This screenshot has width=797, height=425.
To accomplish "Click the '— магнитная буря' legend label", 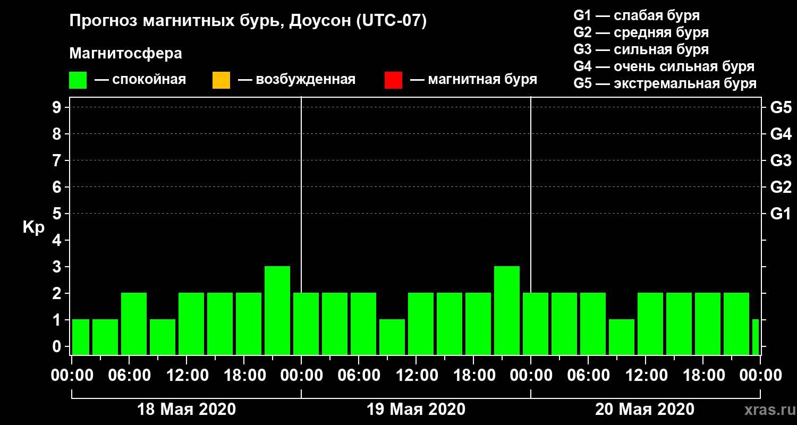I will point(474,80).
